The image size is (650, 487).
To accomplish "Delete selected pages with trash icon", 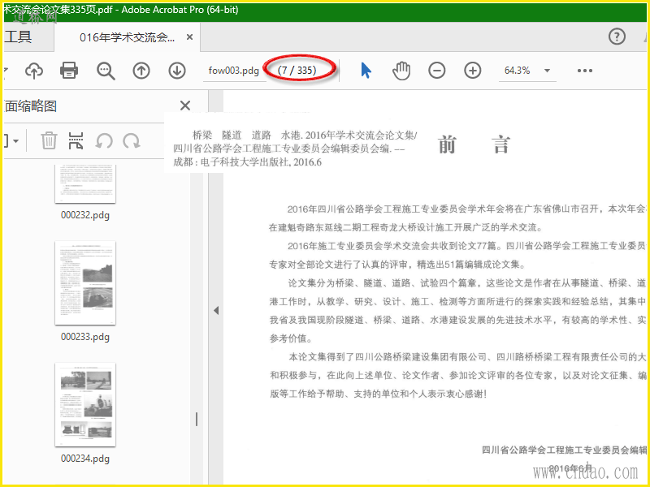I will tap(49, 140).
